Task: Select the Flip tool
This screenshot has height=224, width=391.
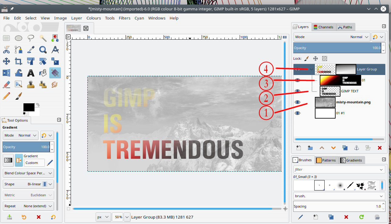Action: (6, 73)
